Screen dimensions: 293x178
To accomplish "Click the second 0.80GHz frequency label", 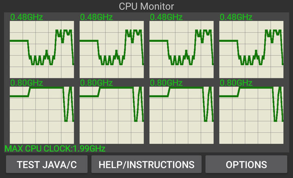I will [x=96, y=83].
